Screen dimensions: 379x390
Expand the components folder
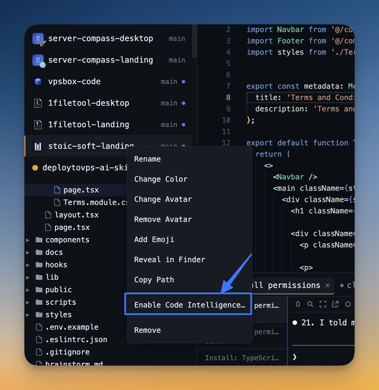click(27, 240)
